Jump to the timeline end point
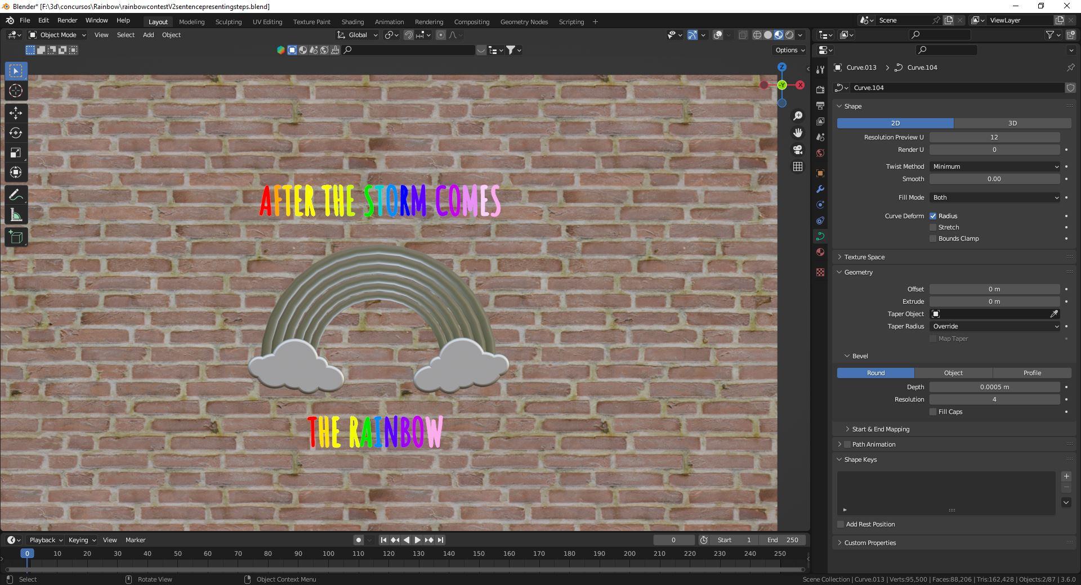 click(440, 540)
